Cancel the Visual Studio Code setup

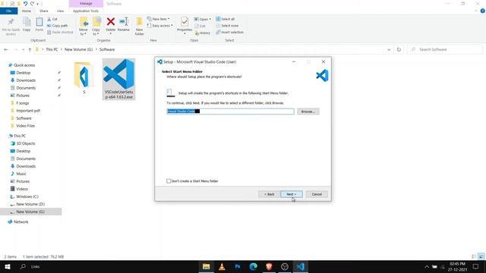click(317, 194)
